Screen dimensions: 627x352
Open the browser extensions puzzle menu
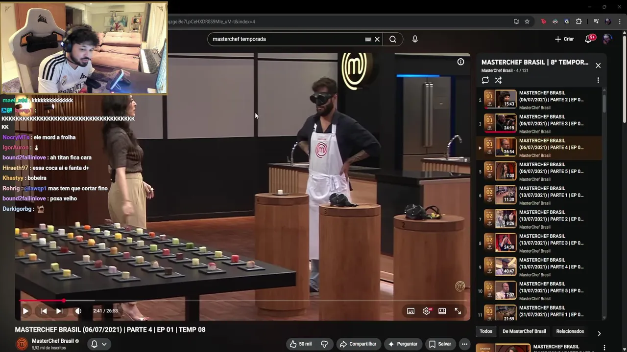579,22
